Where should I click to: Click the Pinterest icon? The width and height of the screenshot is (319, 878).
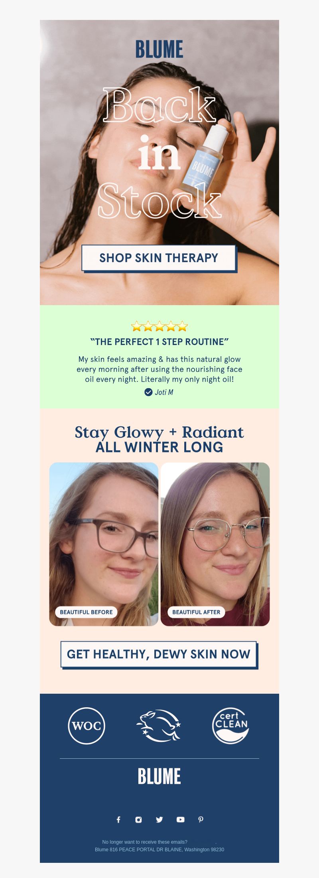point(201,819)
